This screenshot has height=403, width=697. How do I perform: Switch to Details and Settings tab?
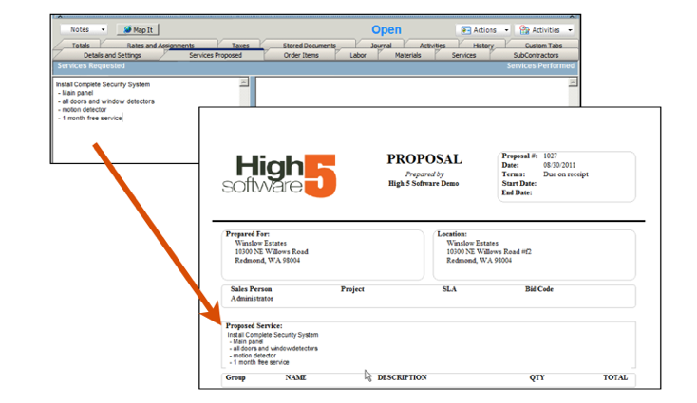coord(112,55)
